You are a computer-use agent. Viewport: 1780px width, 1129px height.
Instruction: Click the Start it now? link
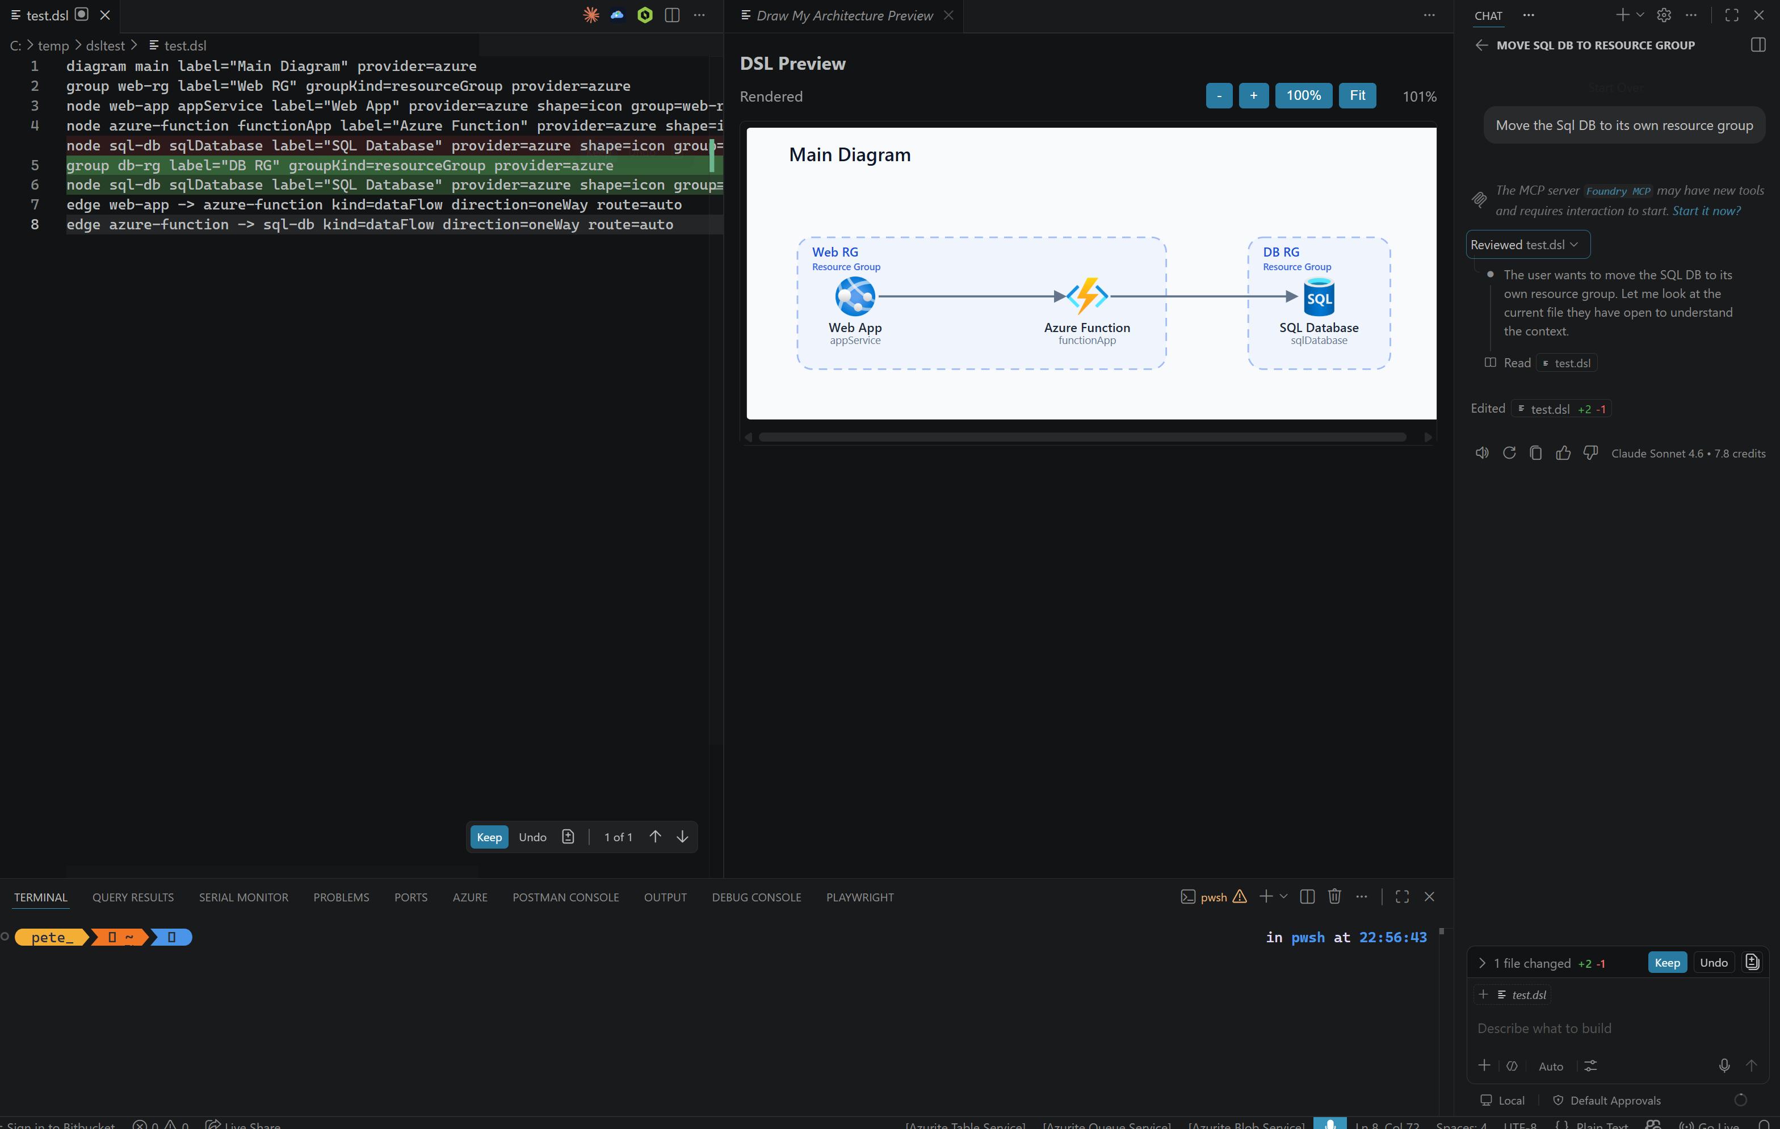1706,211
